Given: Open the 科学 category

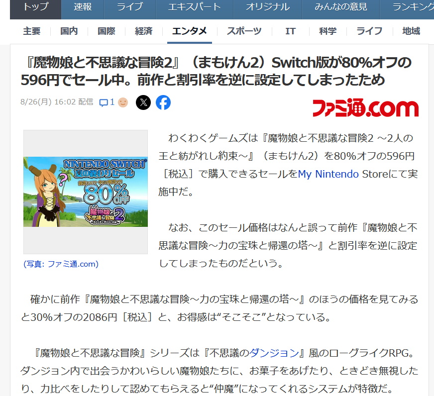Looking at the screenshot, I should [327, 31].
